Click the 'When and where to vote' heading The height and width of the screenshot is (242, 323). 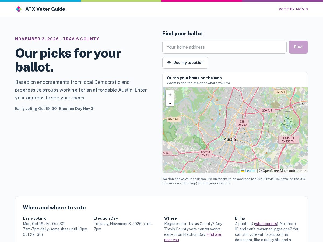pos(54,208)
